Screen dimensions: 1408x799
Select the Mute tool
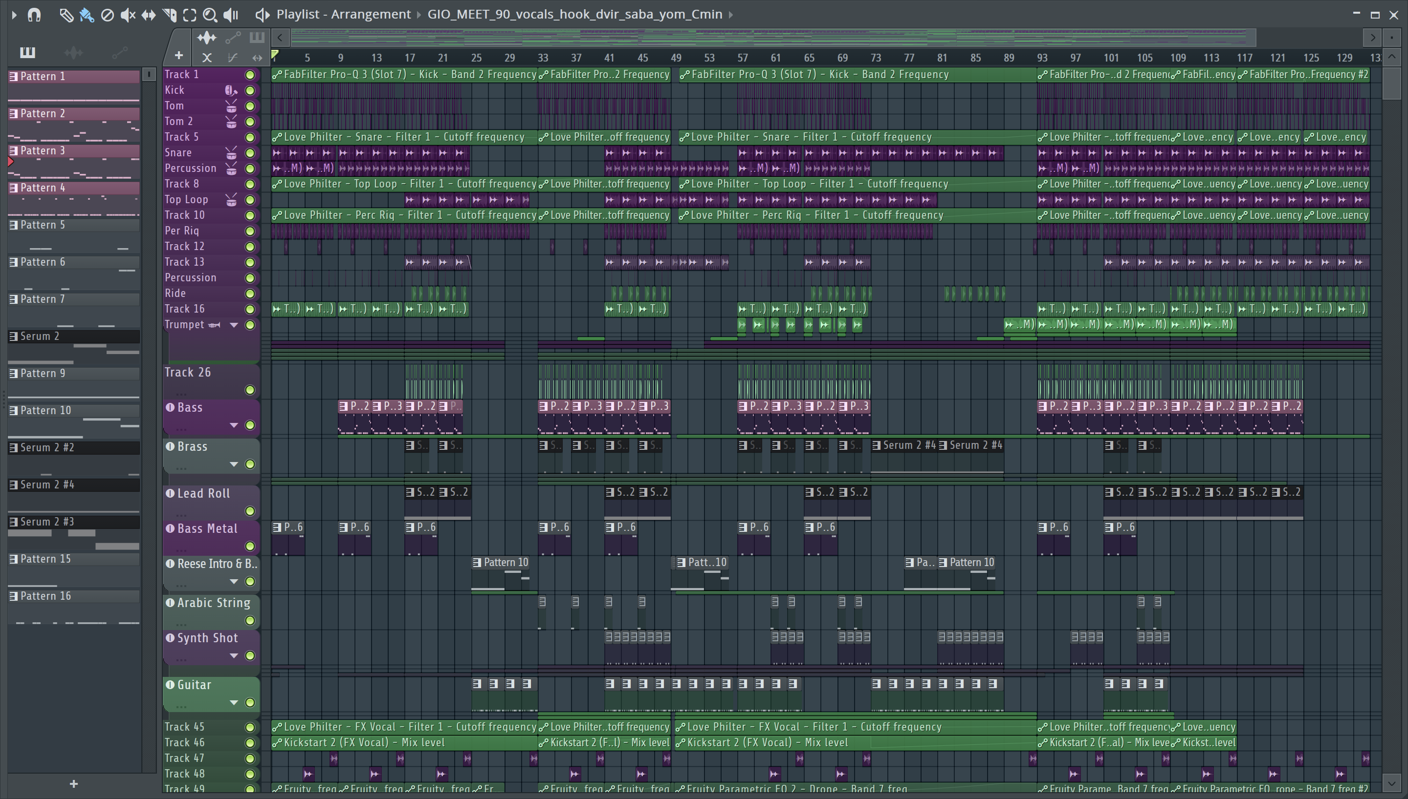coord(128,15)
